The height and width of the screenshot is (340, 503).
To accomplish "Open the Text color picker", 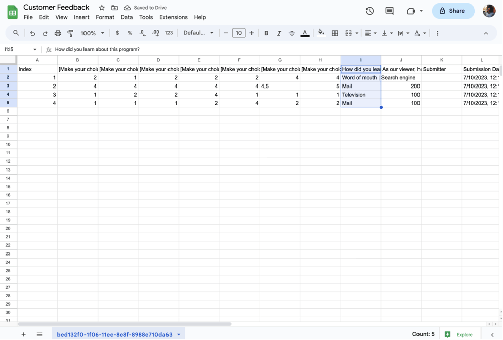I will click(x=305, y=33).
